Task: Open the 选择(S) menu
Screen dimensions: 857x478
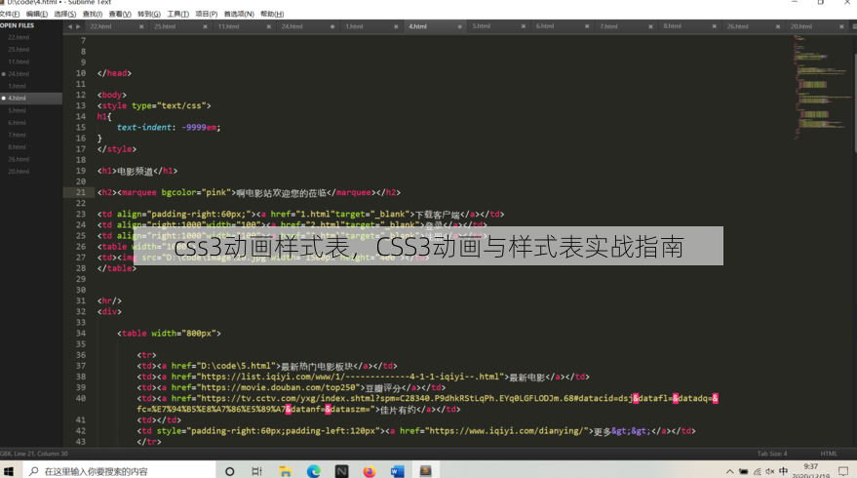Action: pos(65,14)
